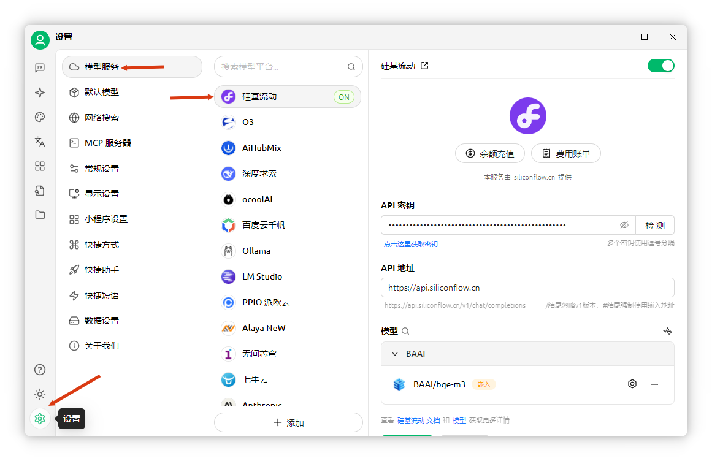Click the 余额充值 button
The width and height of the screenshot is (712, 461).
coord(490,153)
